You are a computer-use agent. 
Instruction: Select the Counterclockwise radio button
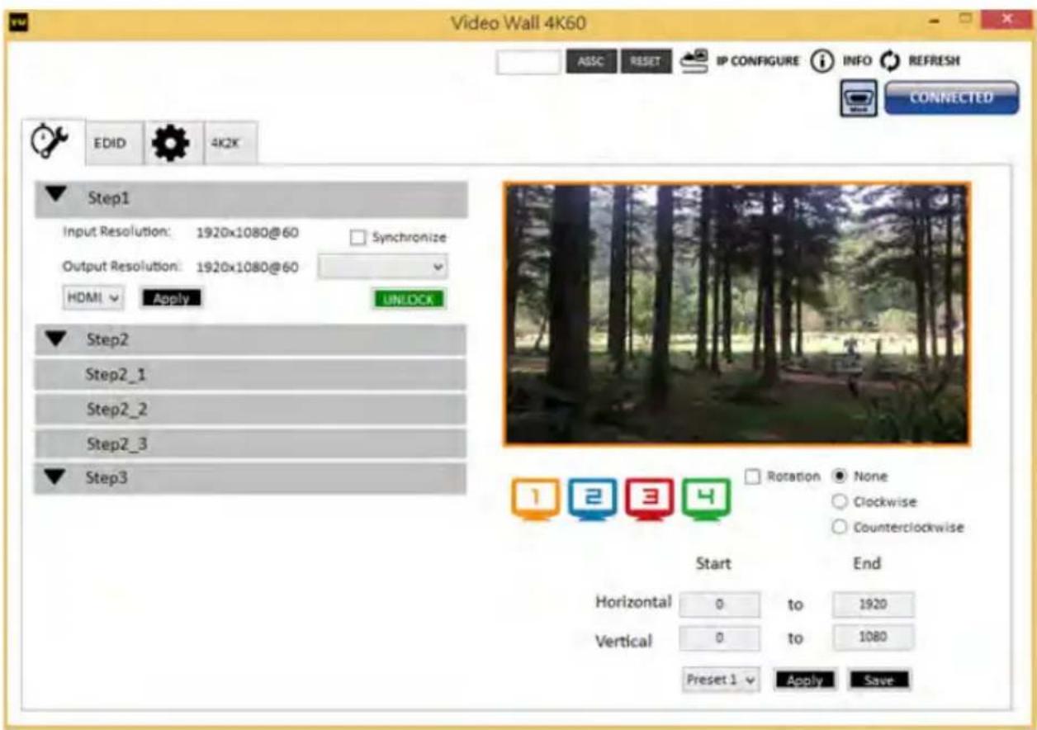[x=840, y=527]
